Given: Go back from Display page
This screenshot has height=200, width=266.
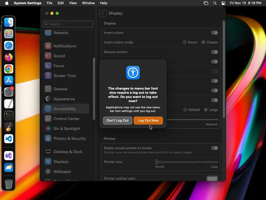Looking at the screenshot, I should pyautogui.click(x=103, y=13).
